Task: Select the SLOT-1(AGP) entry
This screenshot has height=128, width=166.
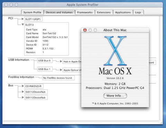Action: click(33, 19)
